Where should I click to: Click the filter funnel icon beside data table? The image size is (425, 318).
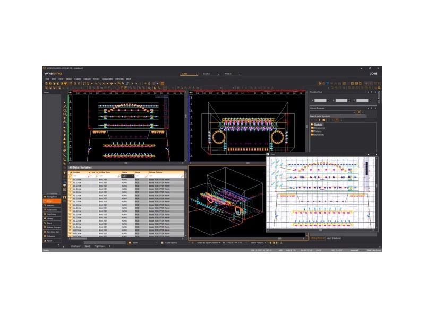(65, 172)
